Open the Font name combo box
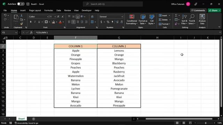The width and height of the screenshot is (223, 125). (39, 17)
